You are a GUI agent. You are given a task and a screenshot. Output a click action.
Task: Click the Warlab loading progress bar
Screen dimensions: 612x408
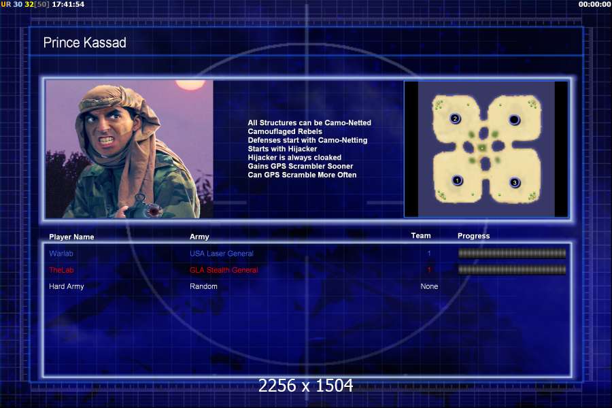512,254
